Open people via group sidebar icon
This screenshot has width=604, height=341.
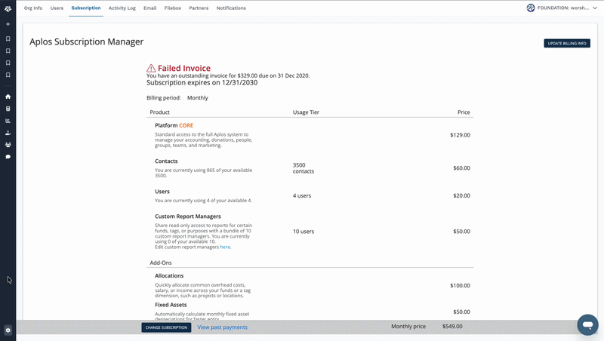8,145
